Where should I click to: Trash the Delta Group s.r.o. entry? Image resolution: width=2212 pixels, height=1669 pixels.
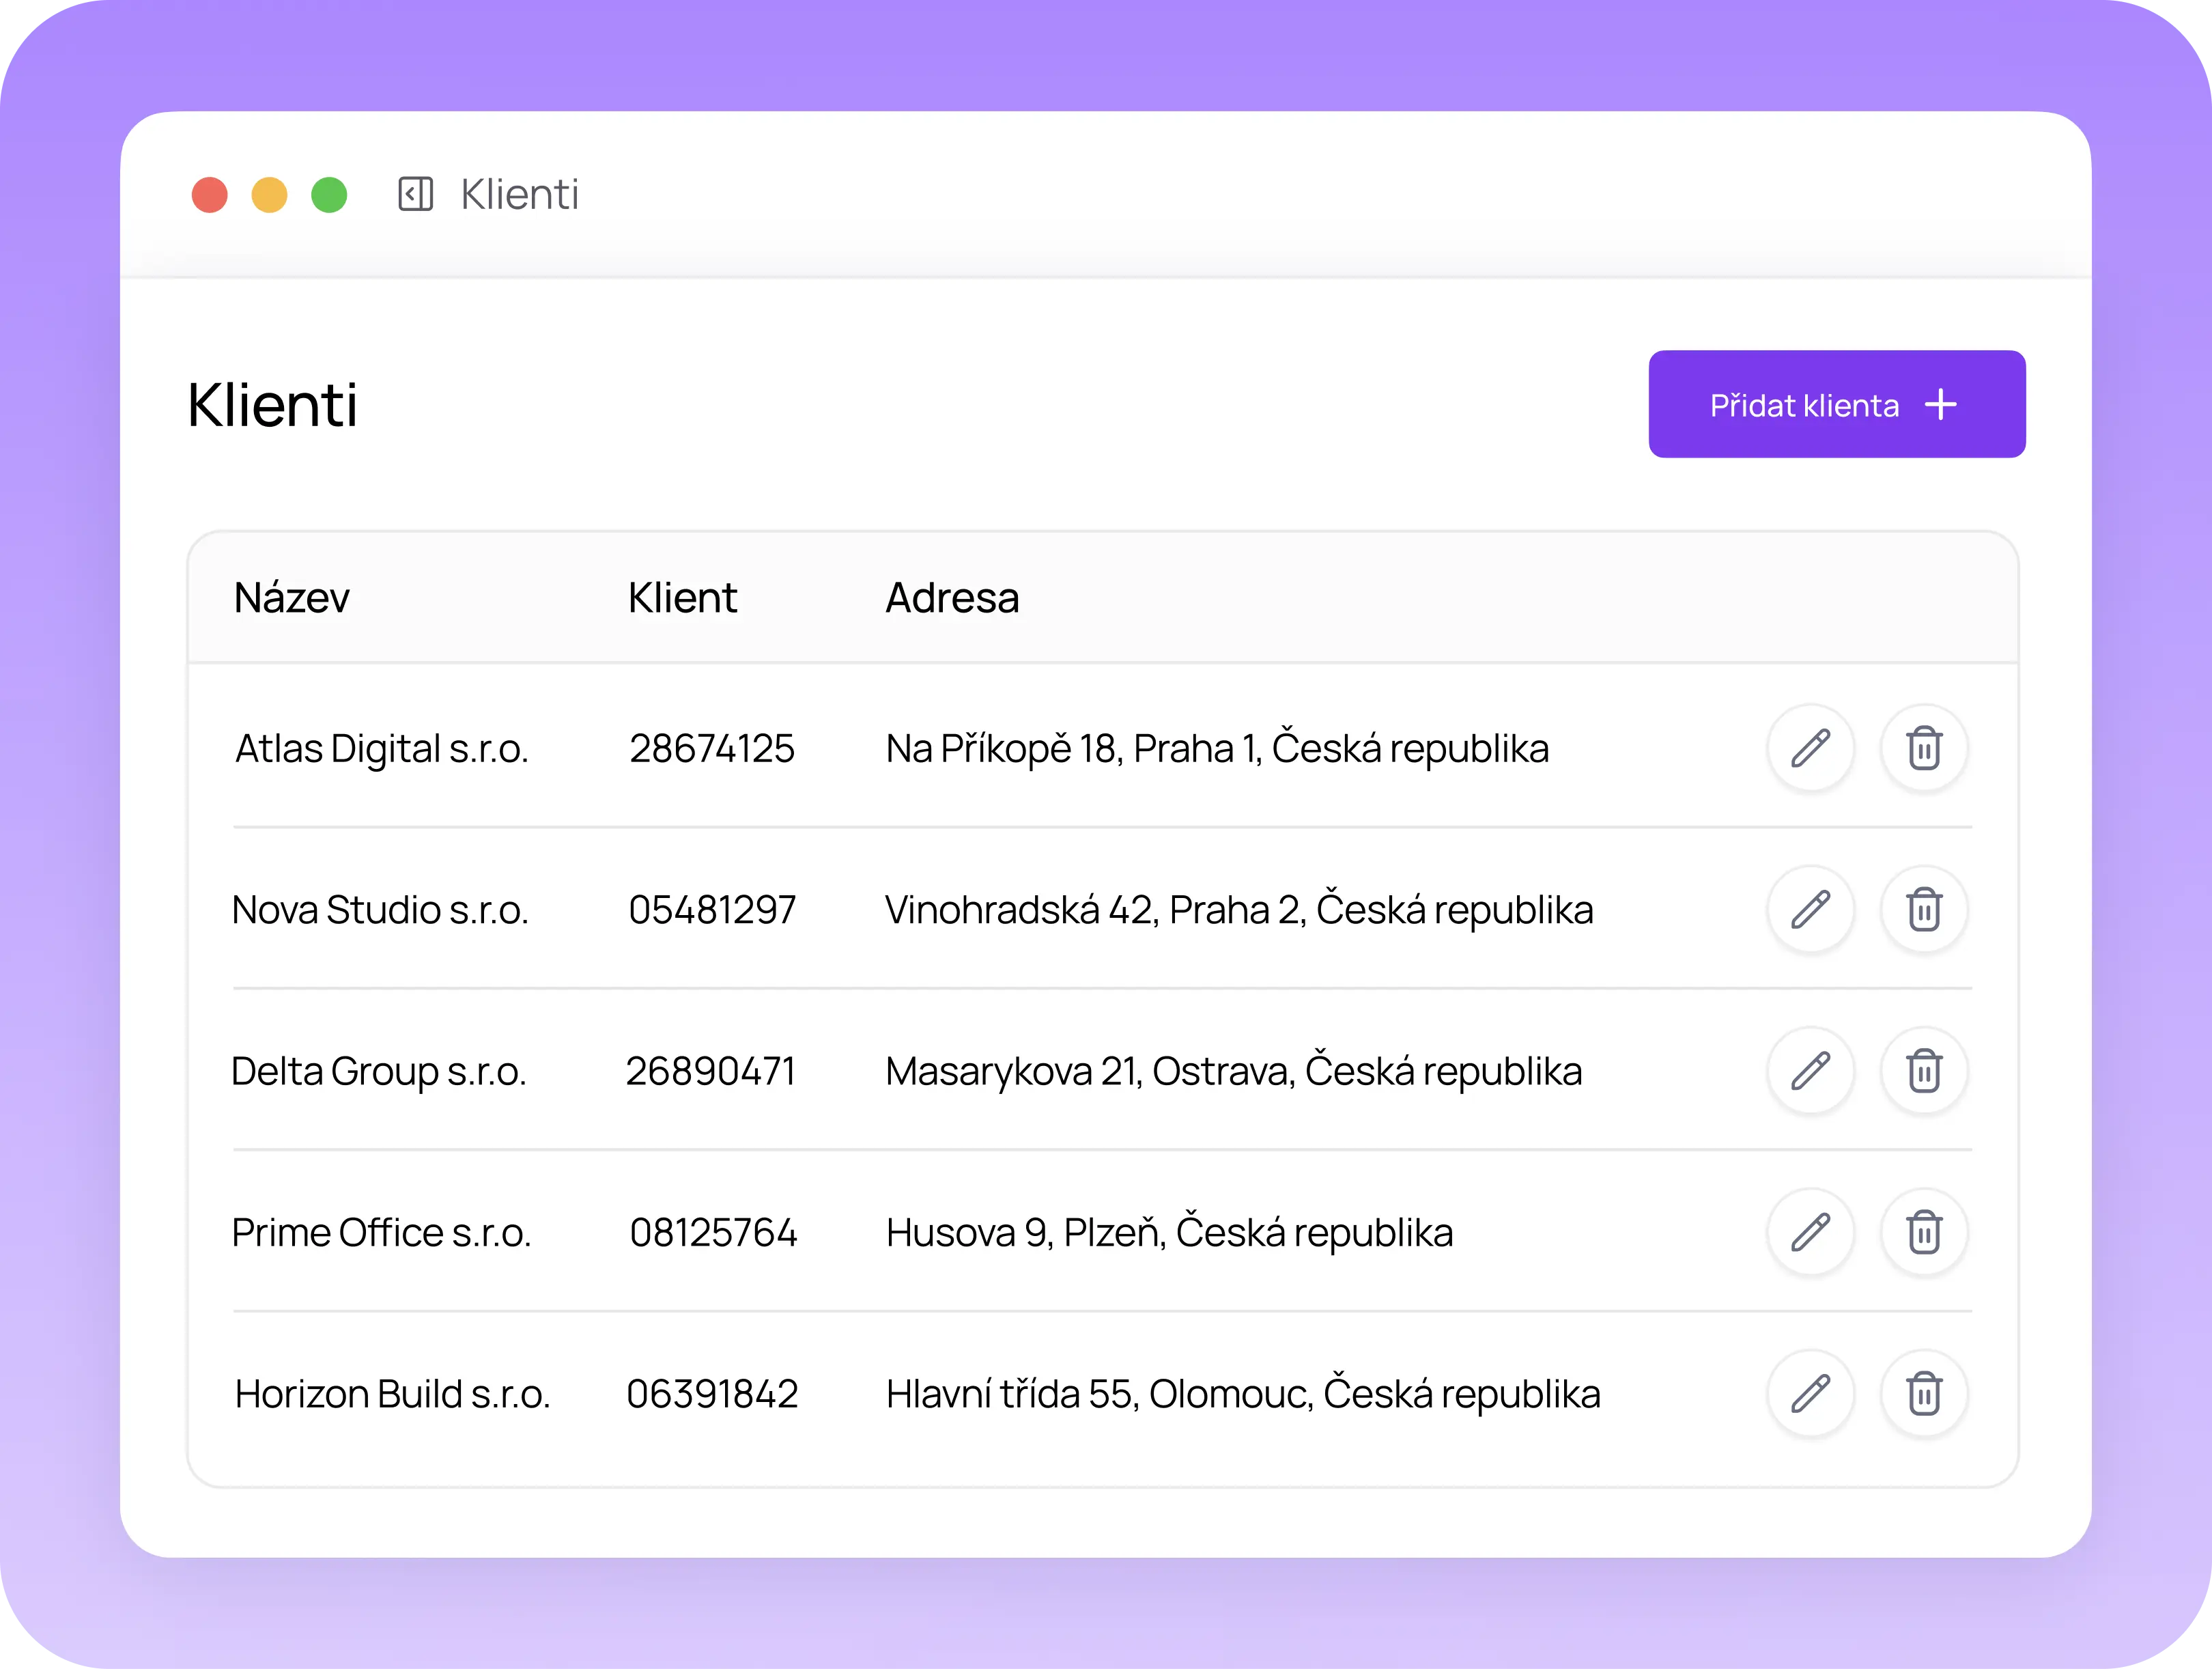coord(1923,1071)
